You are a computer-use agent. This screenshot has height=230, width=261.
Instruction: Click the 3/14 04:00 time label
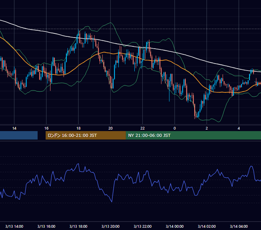[x=239, y=226]
